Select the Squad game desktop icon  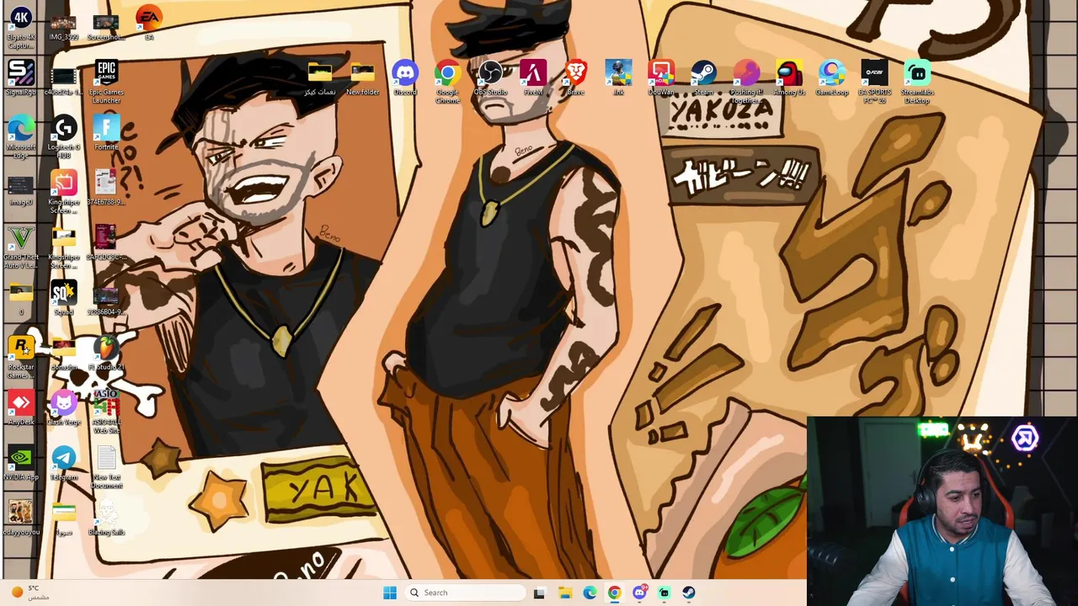63,298
